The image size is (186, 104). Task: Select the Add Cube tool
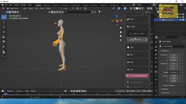coord(4,57)
